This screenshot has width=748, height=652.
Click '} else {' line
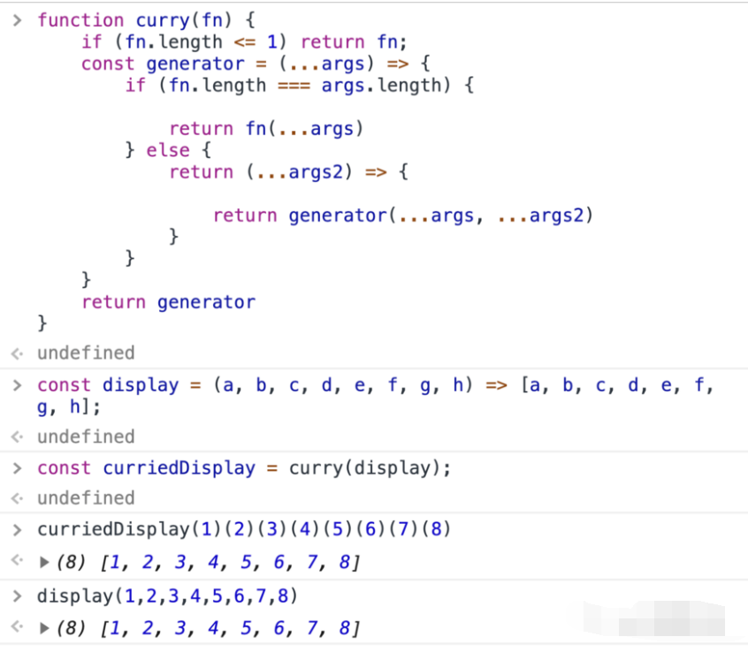tap(168, 150)
